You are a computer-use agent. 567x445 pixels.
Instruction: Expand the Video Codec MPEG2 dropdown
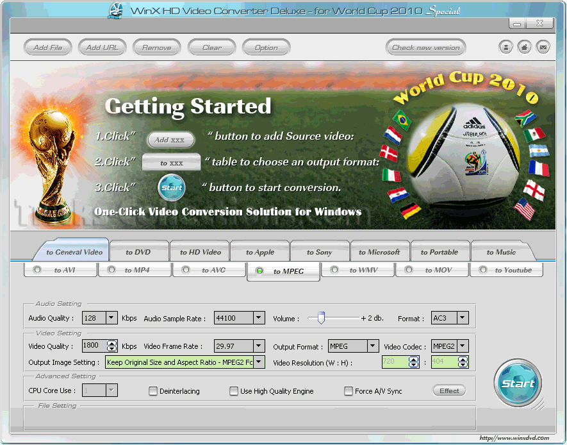click(463, 346)
